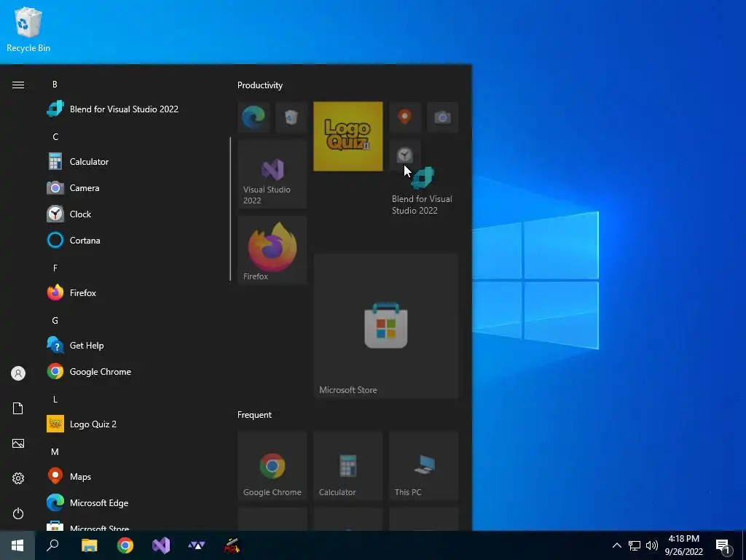Open the volume control in the tray
Viewport: 746px width, 560px height.
[652, 545]
